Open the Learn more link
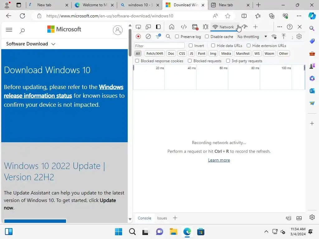 [219, 160]
